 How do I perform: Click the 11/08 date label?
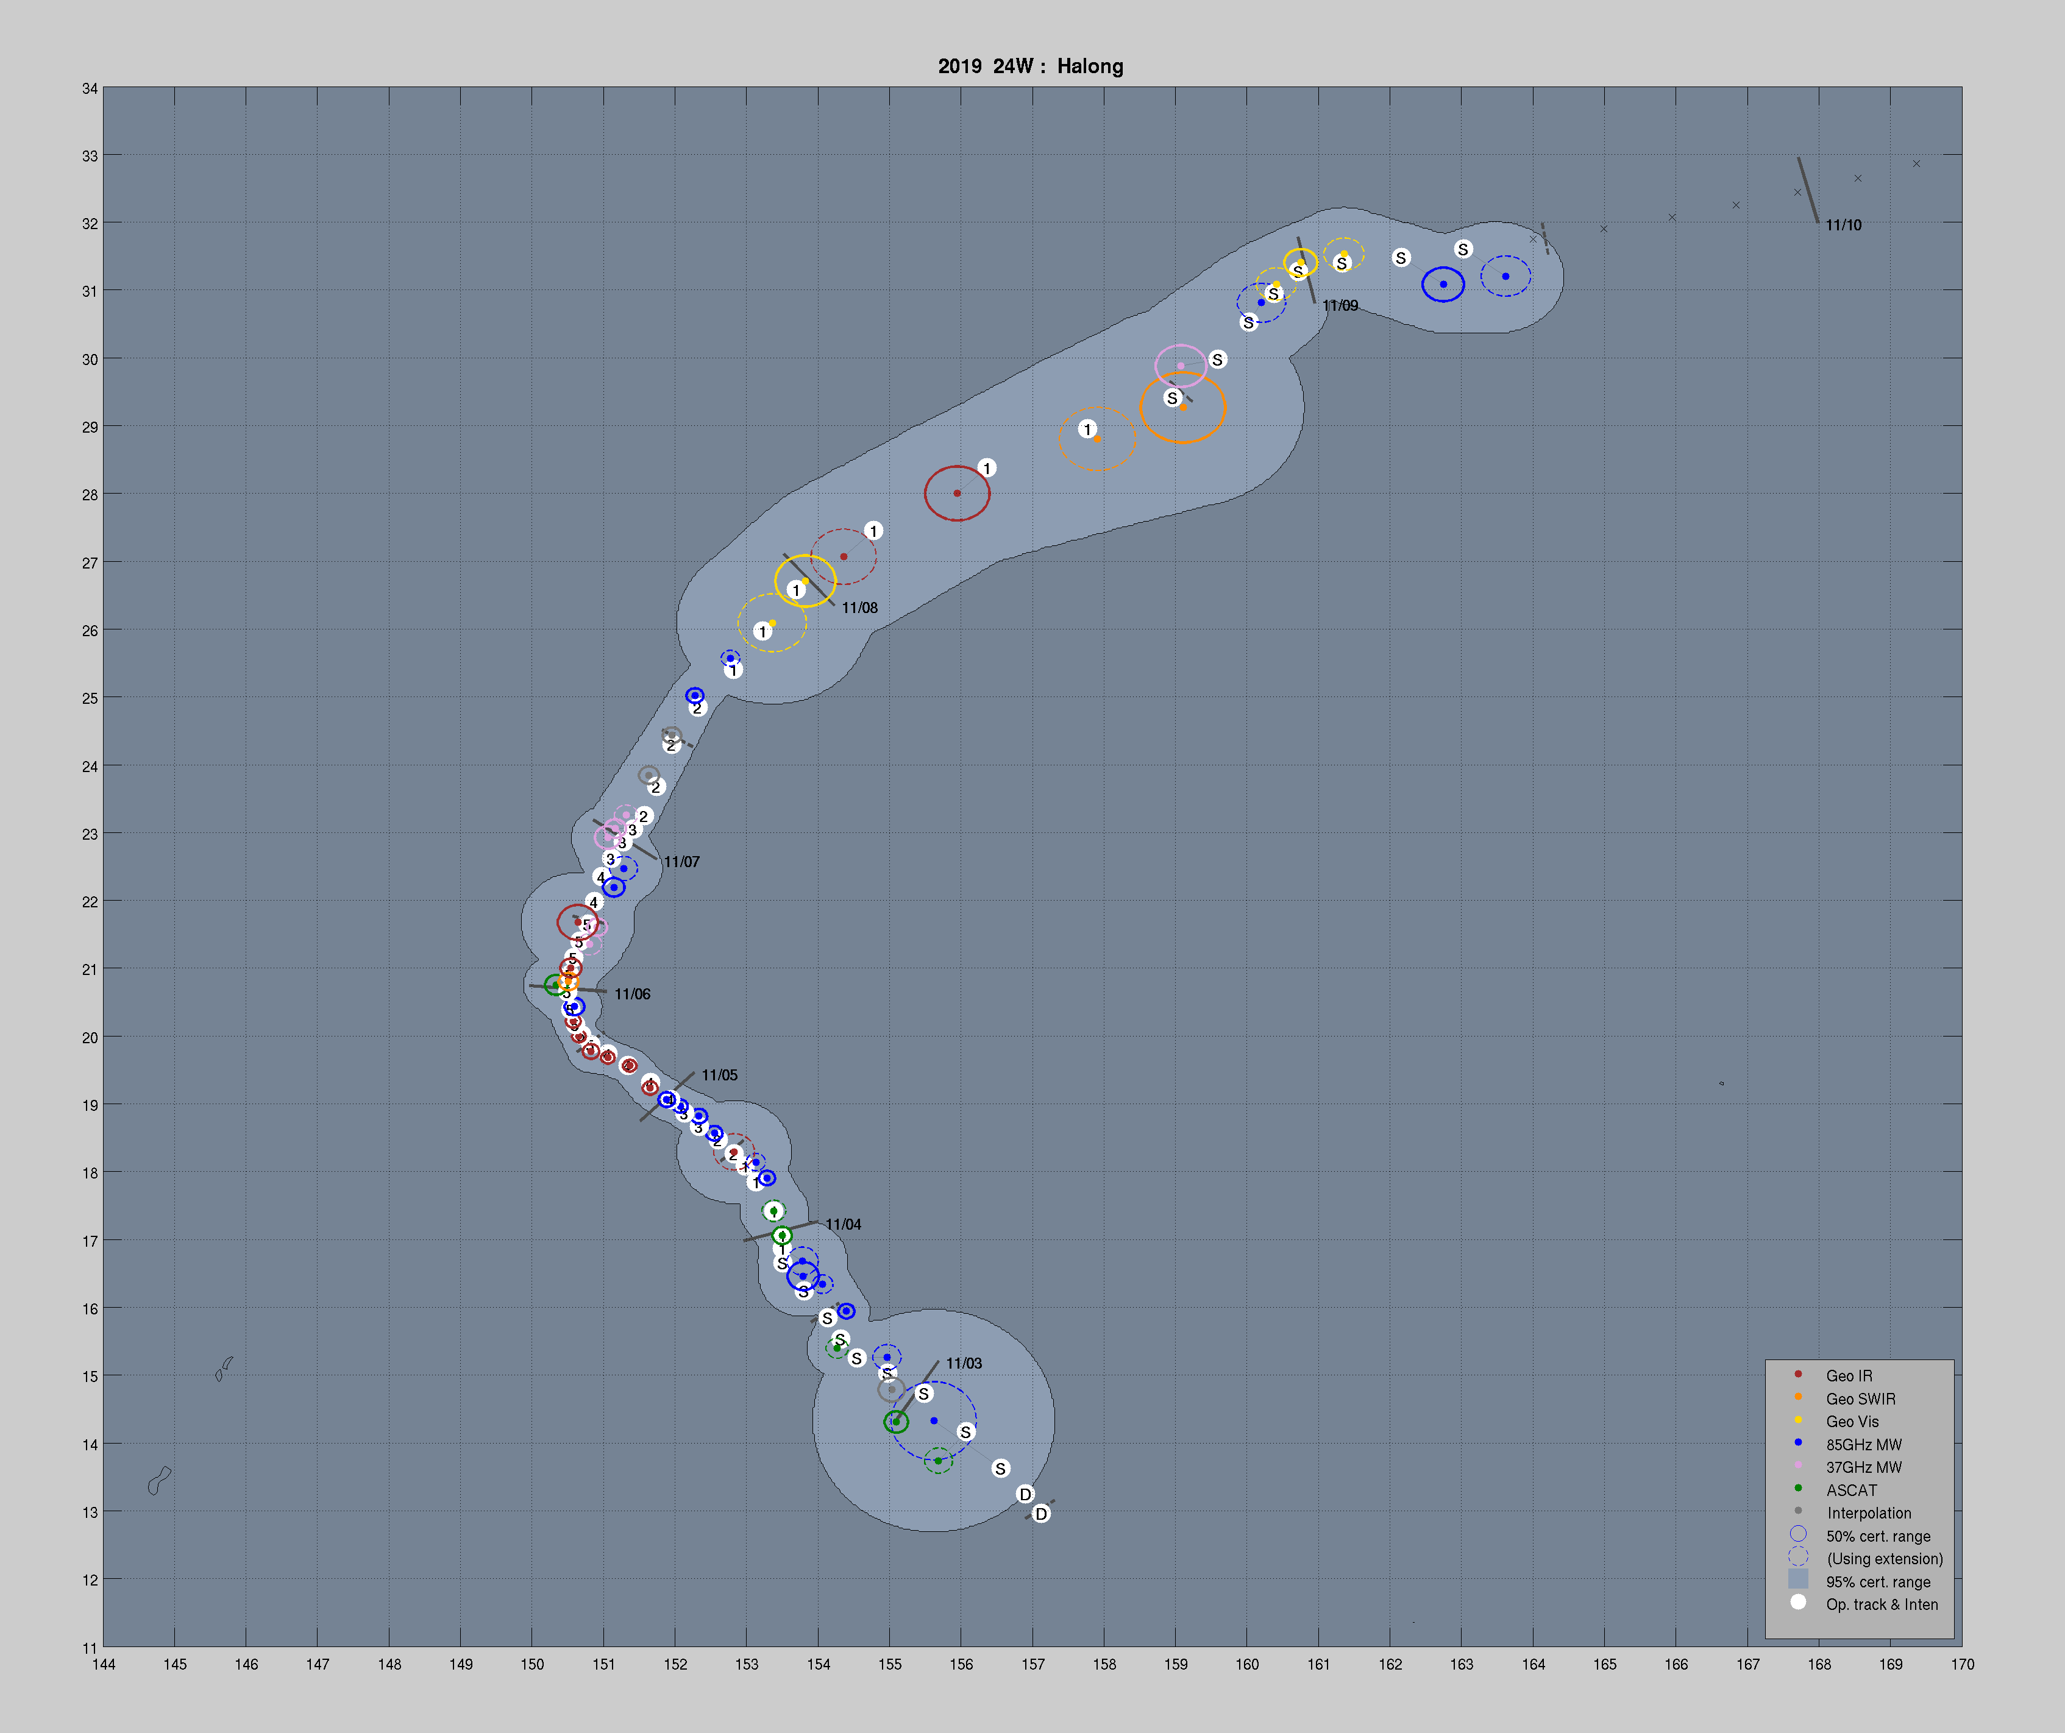pos(859,609)
